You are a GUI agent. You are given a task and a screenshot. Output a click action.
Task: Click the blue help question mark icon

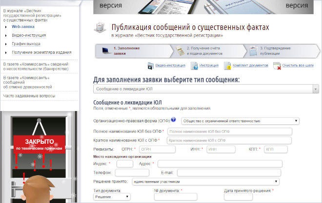click(174, 119)
